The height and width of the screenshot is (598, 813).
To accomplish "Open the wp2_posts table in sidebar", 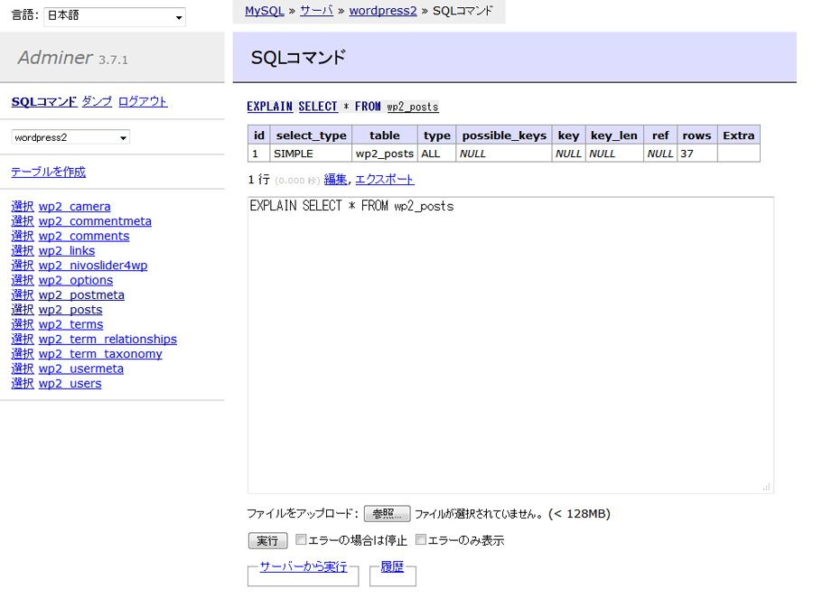I will [x=70, y=310].
